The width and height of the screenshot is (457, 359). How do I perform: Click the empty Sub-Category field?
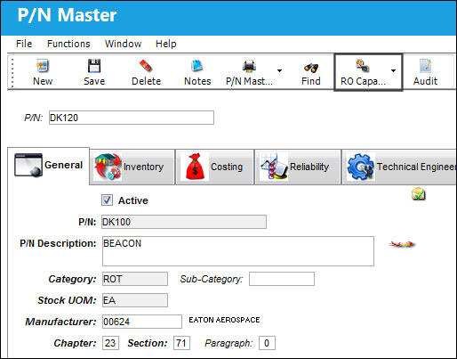[x=282, y=279]
